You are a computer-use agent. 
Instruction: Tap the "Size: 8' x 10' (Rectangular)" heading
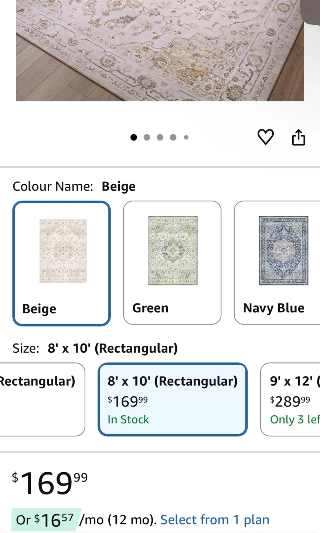[95, 348]
